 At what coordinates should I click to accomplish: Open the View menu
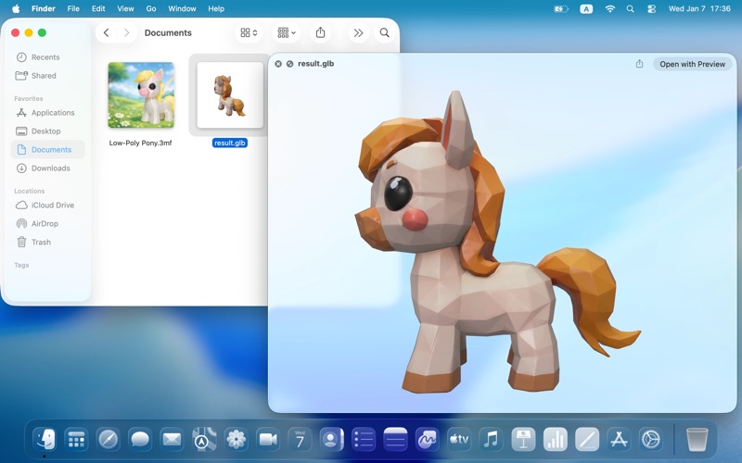pos(125,8)
